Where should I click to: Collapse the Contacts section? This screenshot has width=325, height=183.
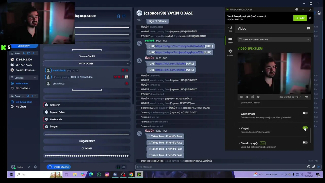[35, 78]
